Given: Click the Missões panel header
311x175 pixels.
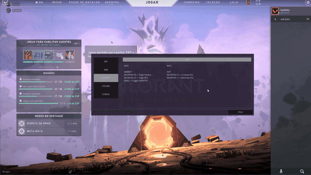Looking at the screenshot, I should pyautogui.click(x=49, y=73).
